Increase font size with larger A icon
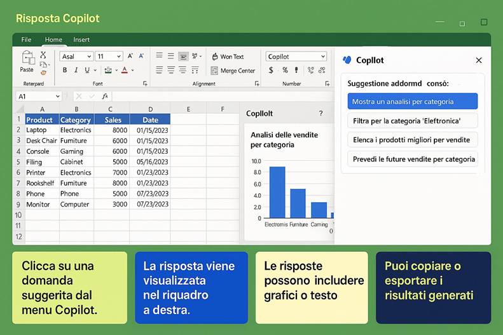Viewport: 503px width, 335px height. (130, 56)
